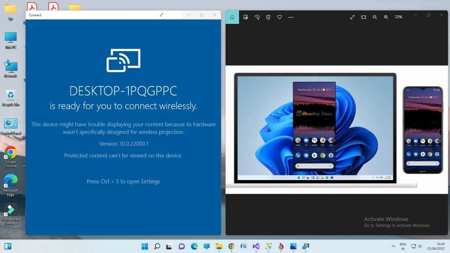
Task: Click the wireless projection icon in Connect
Action: point(123,60)
